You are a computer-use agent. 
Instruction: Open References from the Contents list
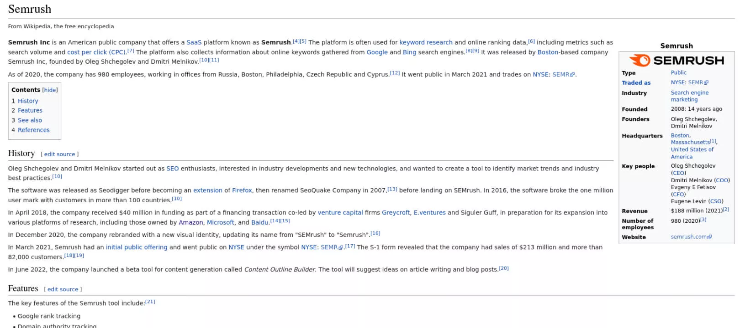coord(34,130)
